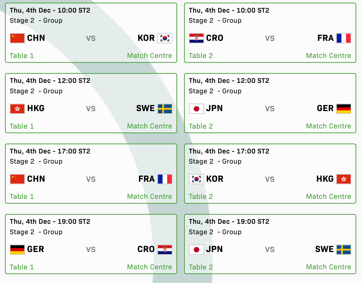Click Croatia flag in GER vs CRO match

coord(165,250)
